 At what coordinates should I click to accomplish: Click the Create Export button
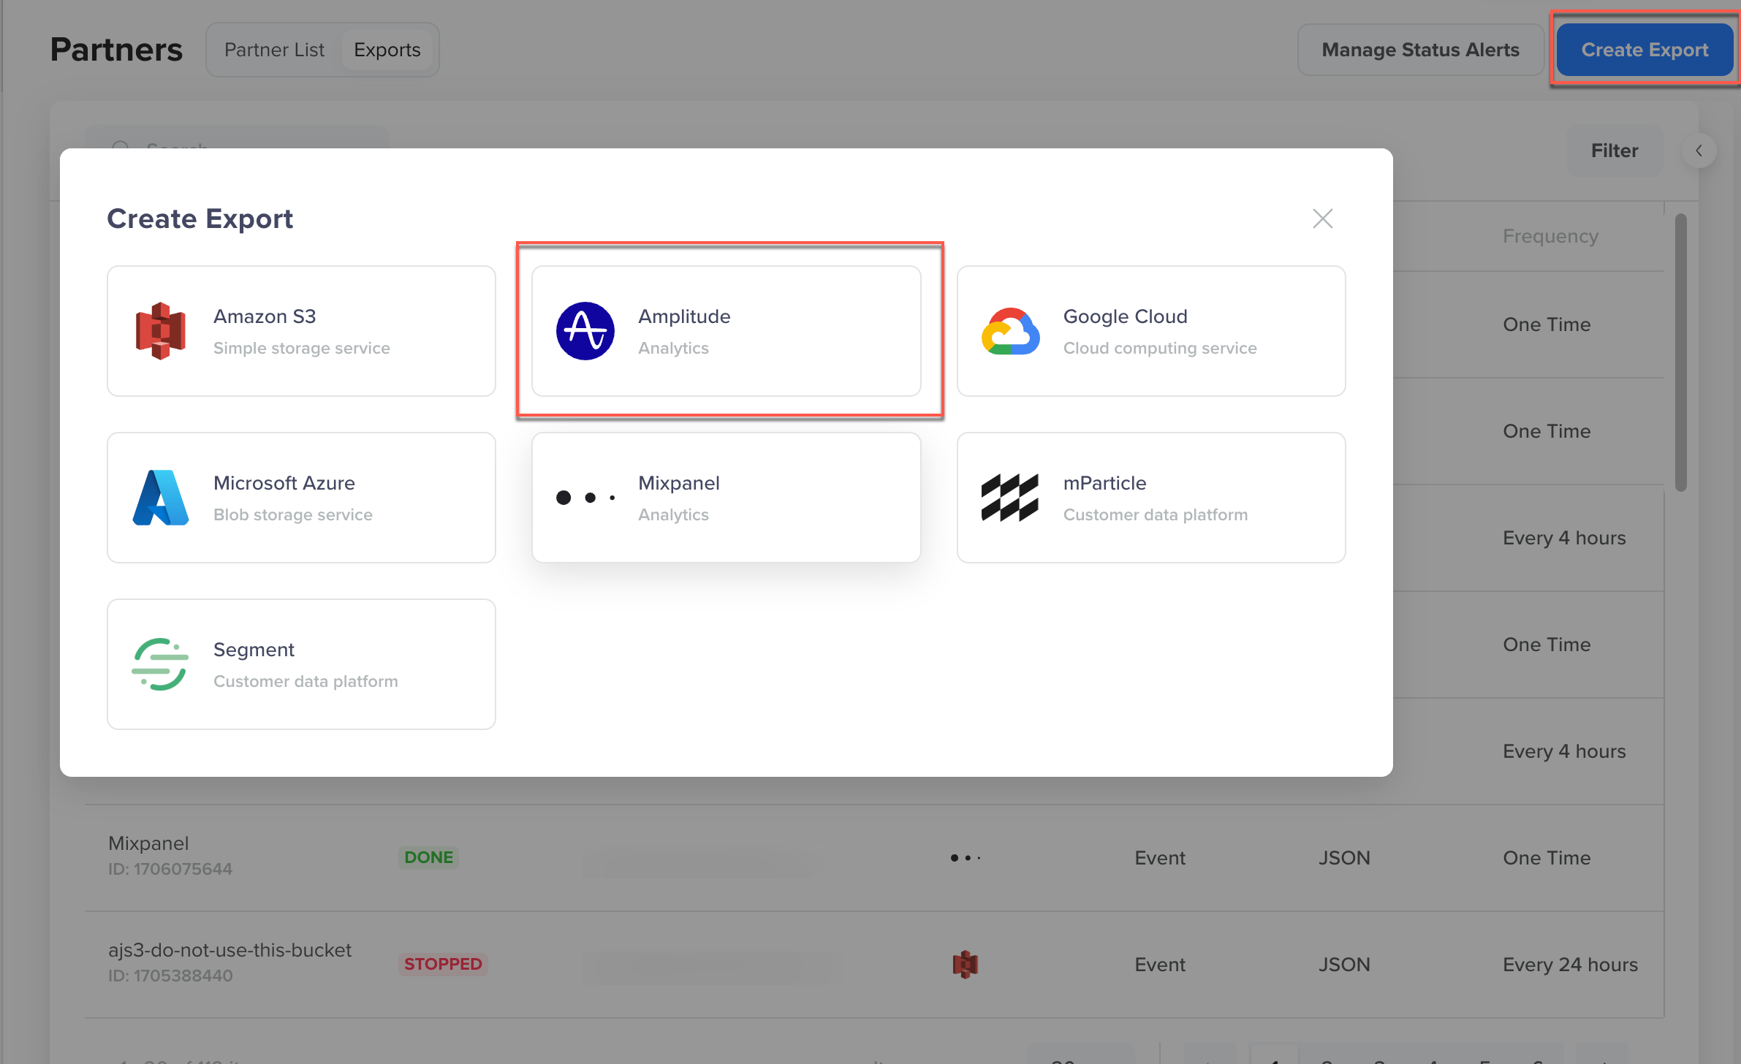point(1643,50)
